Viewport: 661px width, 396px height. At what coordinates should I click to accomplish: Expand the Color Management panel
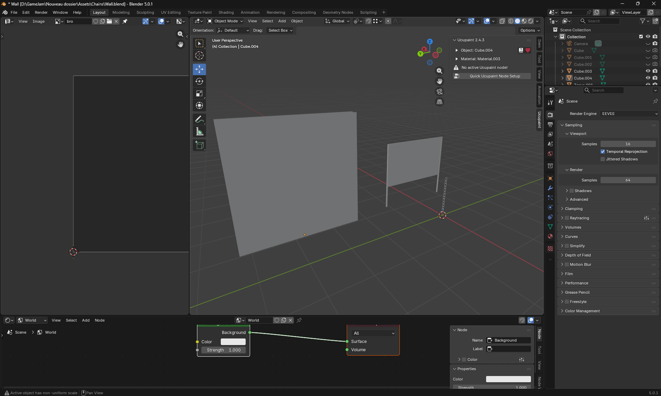pyautogui.click(x=582, y=311)
